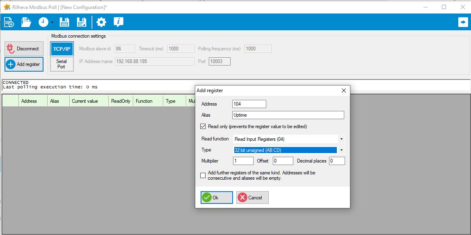This screenshot has width=471, height=235.
Task: Click into the Alias text field
Action: coord(288,115)
